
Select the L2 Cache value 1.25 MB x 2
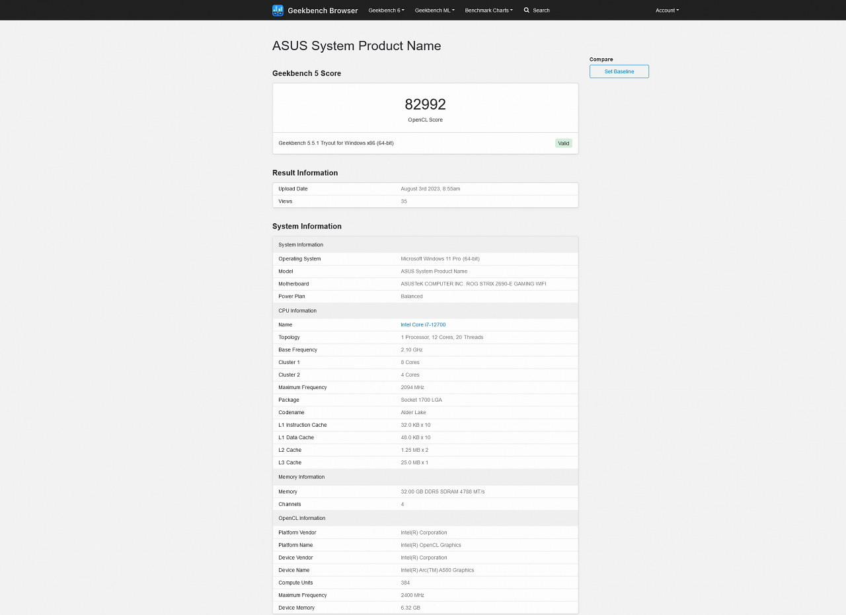pyautogui.click(x=414, y=450)
